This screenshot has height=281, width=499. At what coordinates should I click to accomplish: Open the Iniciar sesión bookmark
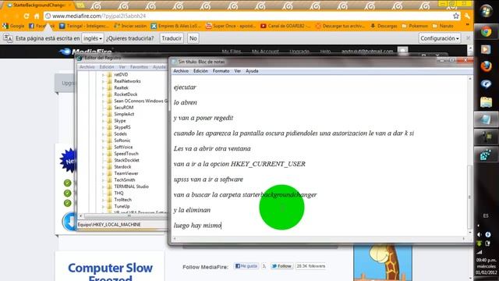(x=130, y=26)
